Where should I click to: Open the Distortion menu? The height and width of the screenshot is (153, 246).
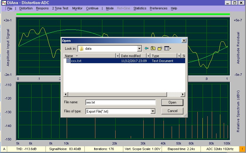[x=26, y=8]
